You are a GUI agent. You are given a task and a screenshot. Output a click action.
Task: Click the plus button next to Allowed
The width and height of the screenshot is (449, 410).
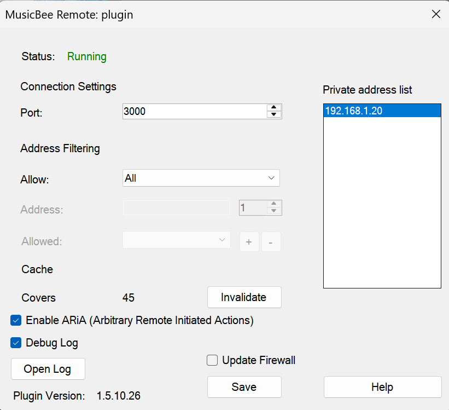point(249,241)
